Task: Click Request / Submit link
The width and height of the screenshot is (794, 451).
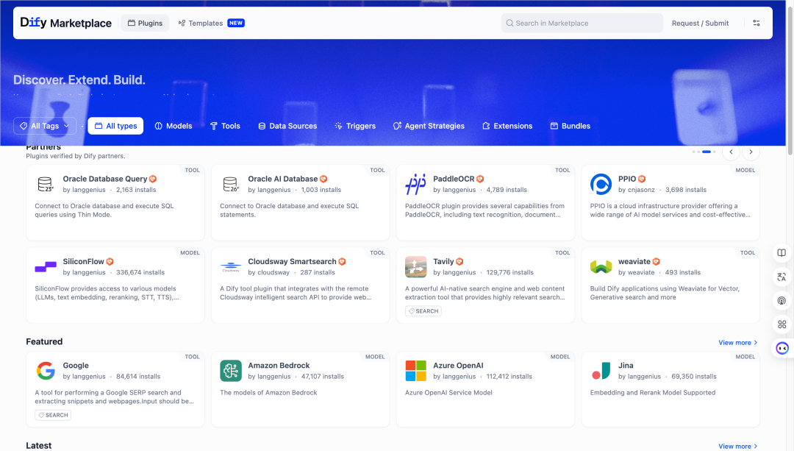Action: [700, 24]
